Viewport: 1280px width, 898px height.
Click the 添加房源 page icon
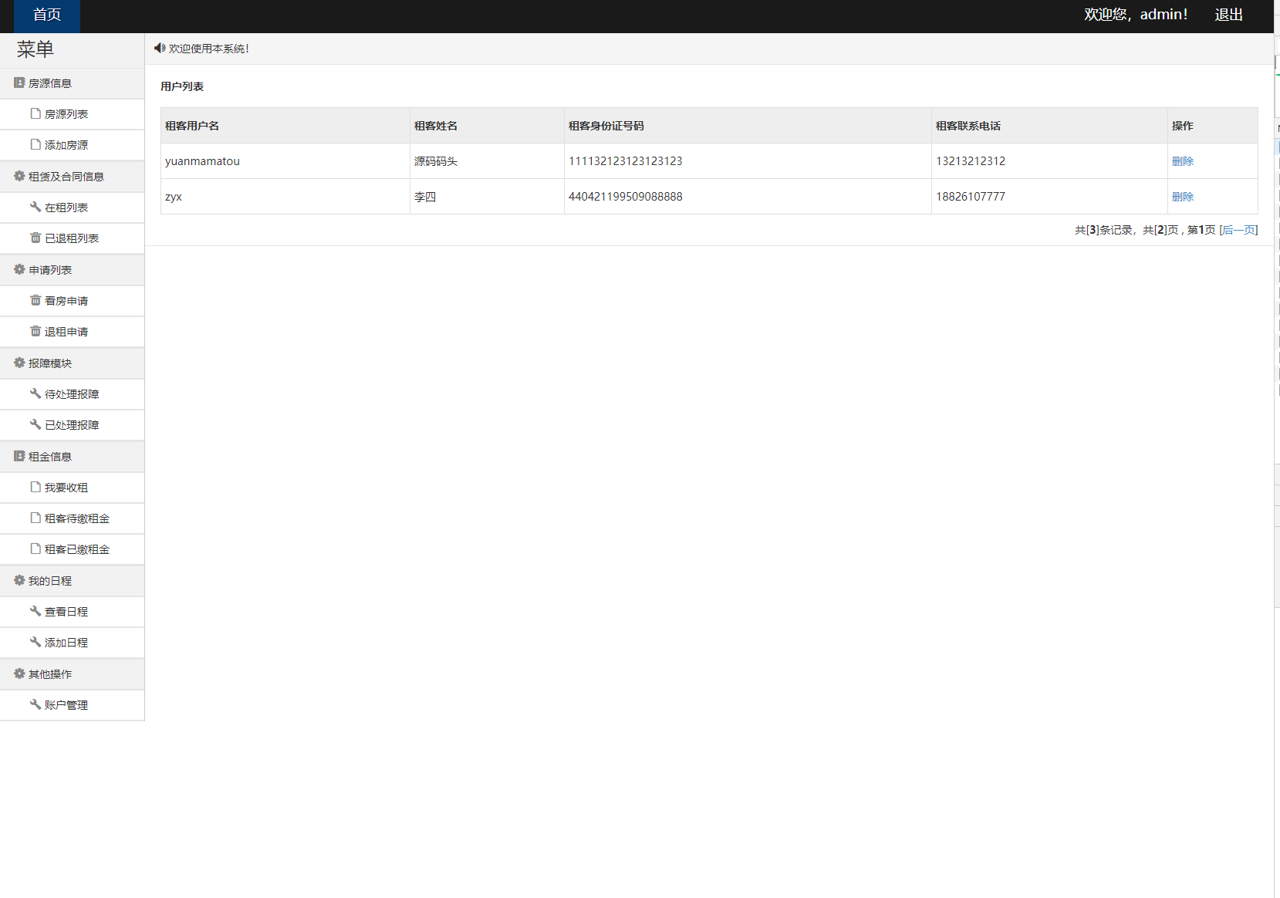(x=35, y=144)
